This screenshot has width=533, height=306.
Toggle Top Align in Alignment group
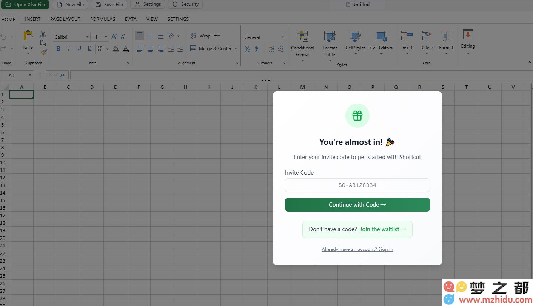click(x=140, y=36)
